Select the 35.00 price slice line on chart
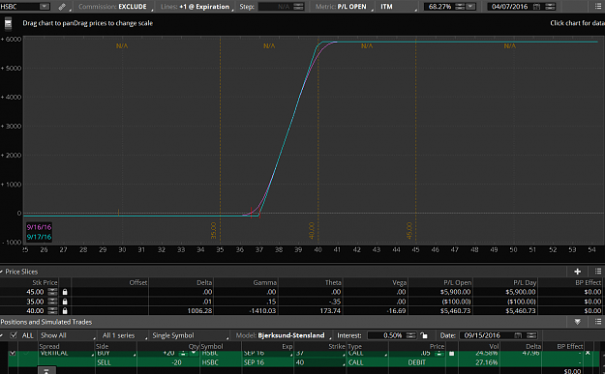 [x=221, y=140]
